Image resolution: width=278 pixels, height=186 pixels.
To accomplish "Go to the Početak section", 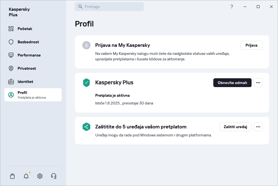I will (25, 29).
